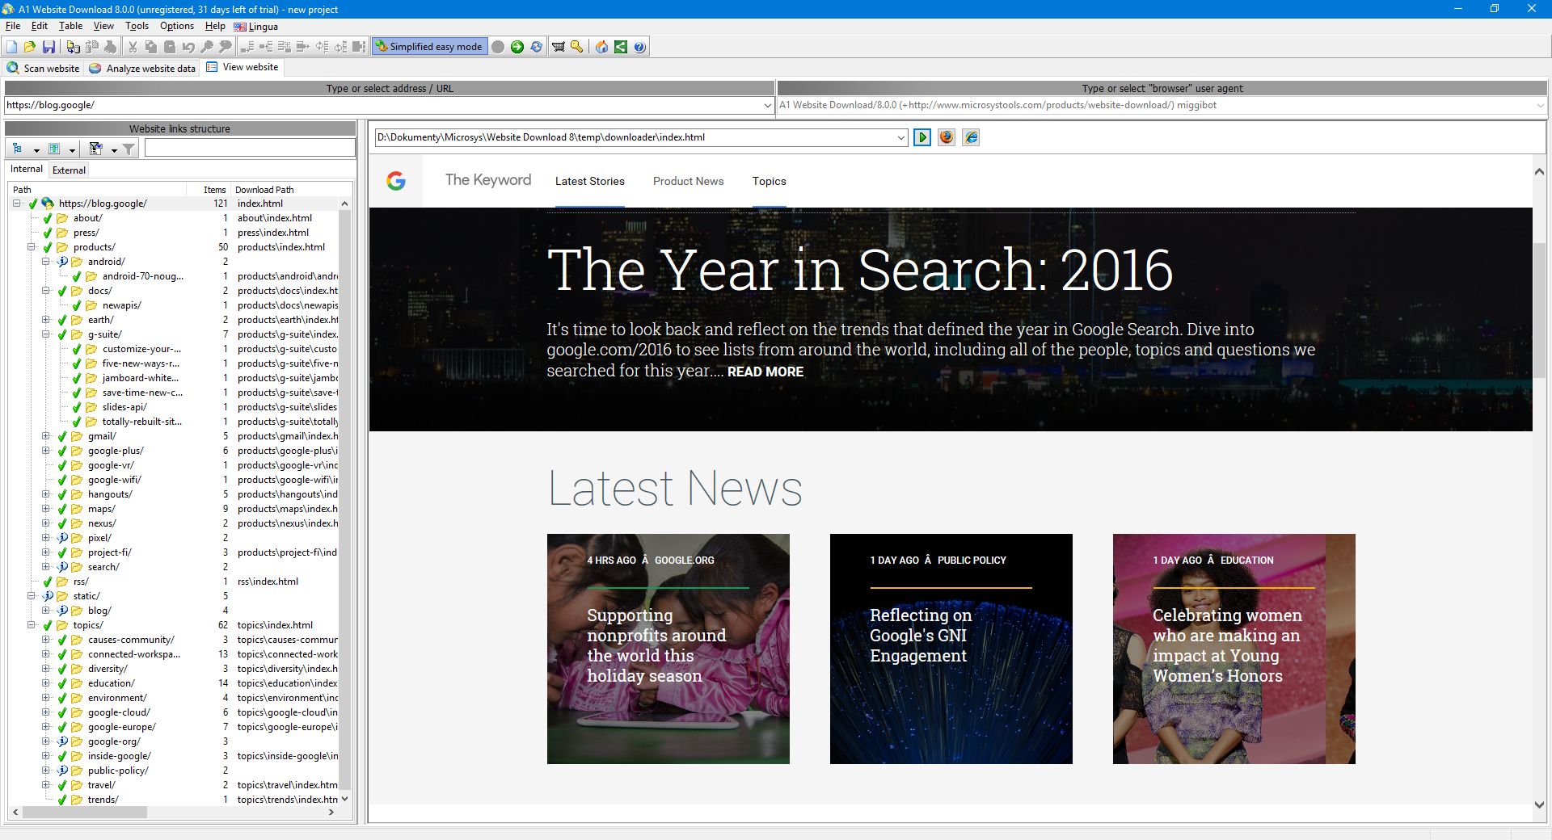Click READ MORE on Year in Search
Image resolution: width=1552 pixels, height=840 pixels.
[765, 372]
